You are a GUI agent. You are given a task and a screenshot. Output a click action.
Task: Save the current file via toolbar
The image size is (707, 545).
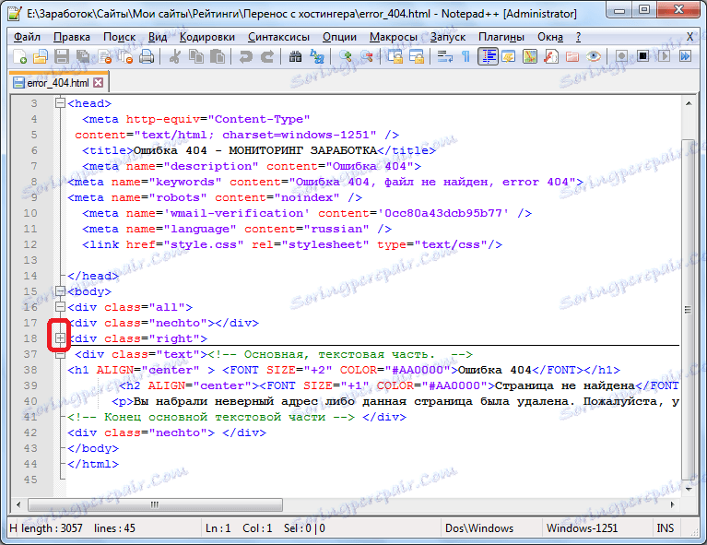pos(62,57)
